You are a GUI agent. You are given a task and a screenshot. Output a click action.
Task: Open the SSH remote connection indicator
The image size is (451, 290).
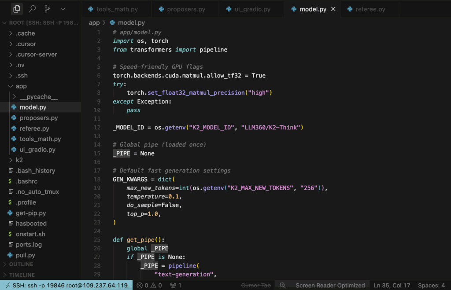click(x=66, y=285)
